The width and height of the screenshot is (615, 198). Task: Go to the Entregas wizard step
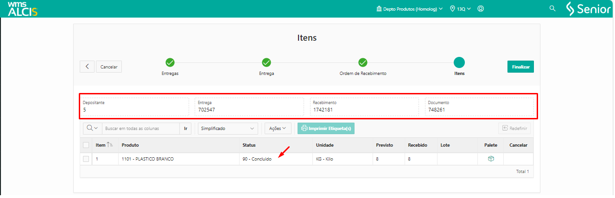pyautogui.click(x=170, y=62)
